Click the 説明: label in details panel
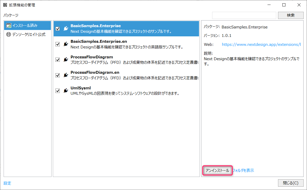The image size is (307, 190). click(208, 53)
